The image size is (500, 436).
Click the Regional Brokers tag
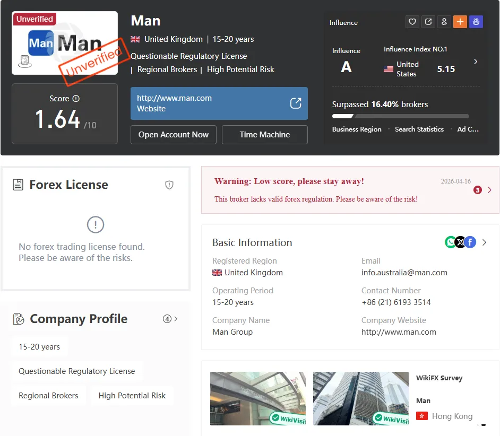(x=48, y=396)
